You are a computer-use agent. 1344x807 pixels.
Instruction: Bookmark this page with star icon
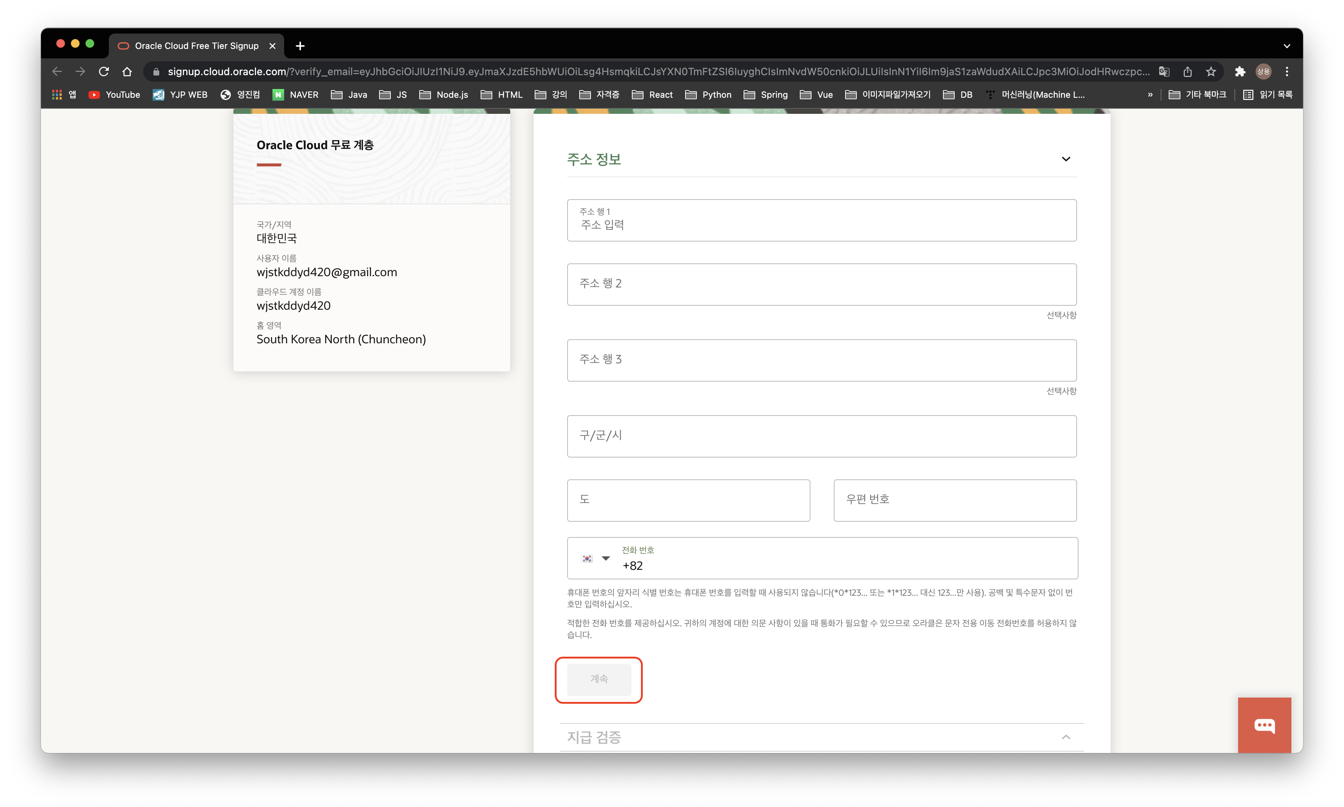click(x=1211, y=71)
